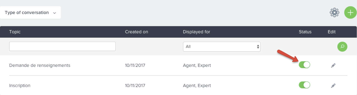Viewport: 357px width, 95px height.
Task: Select the Status column header
Action: pyautogui.click(x=305, y=32)
